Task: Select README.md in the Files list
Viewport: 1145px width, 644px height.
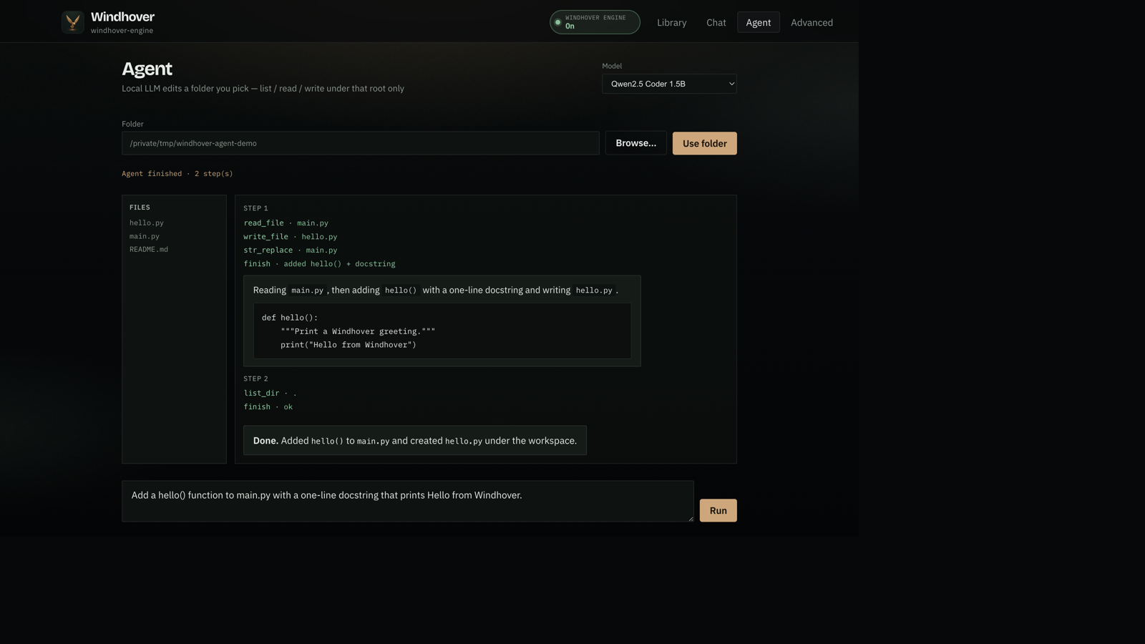Action: click(149, 249)
